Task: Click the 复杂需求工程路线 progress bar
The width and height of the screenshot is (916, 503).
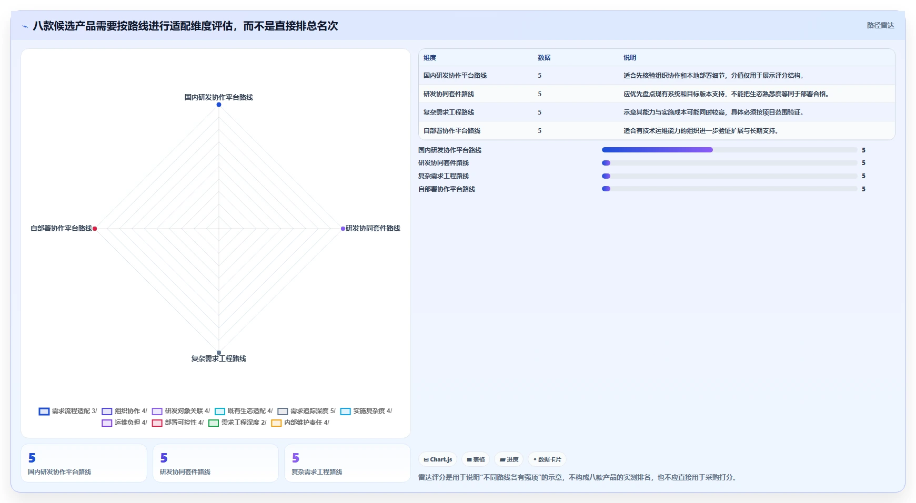Action: 729,176
